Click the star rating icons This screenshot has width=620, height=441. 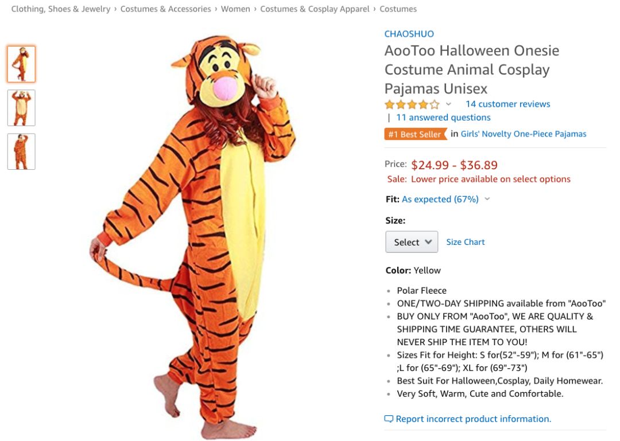[x=412, y=104]
